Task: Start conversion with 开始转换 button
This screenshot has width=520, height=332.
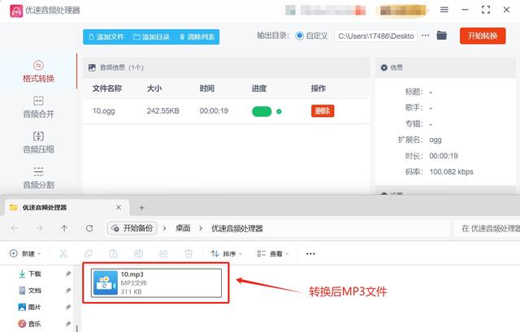Action: 483,36
